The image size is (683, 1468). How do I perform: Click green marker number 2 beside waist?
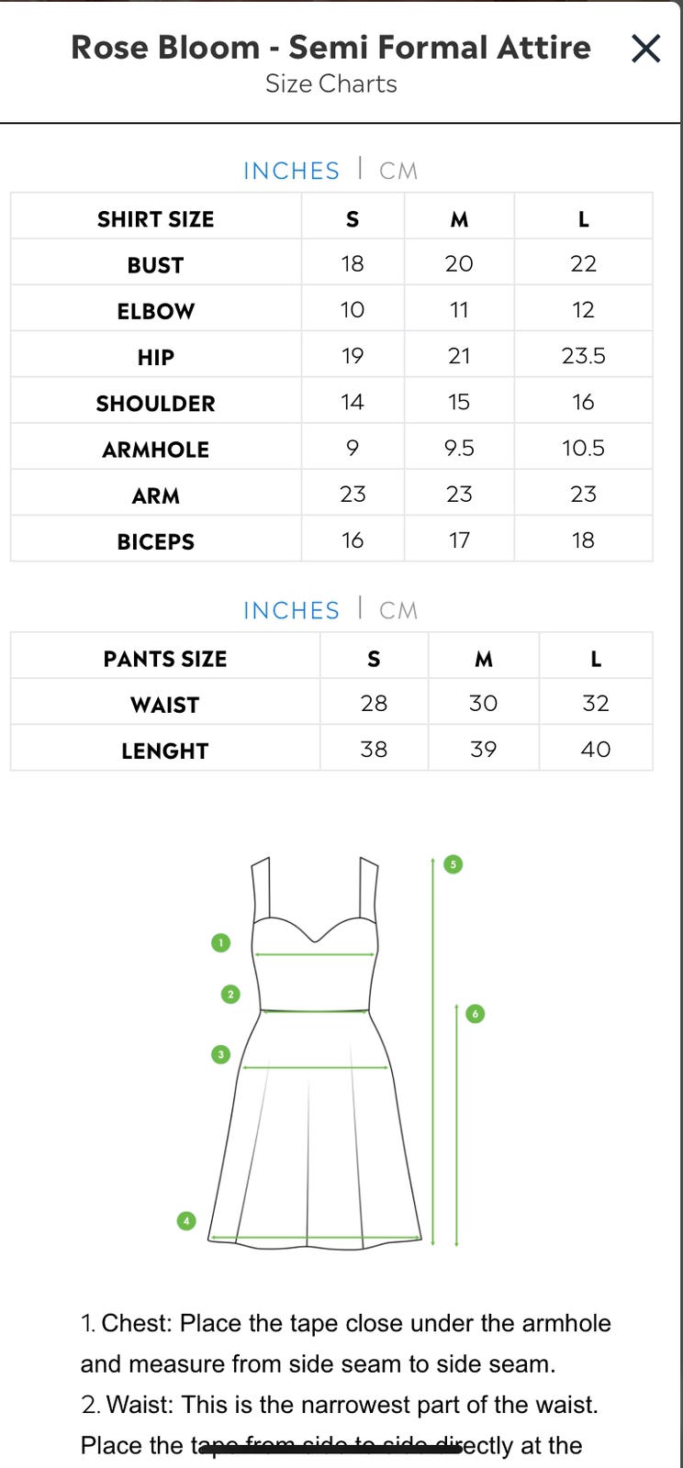230,994
